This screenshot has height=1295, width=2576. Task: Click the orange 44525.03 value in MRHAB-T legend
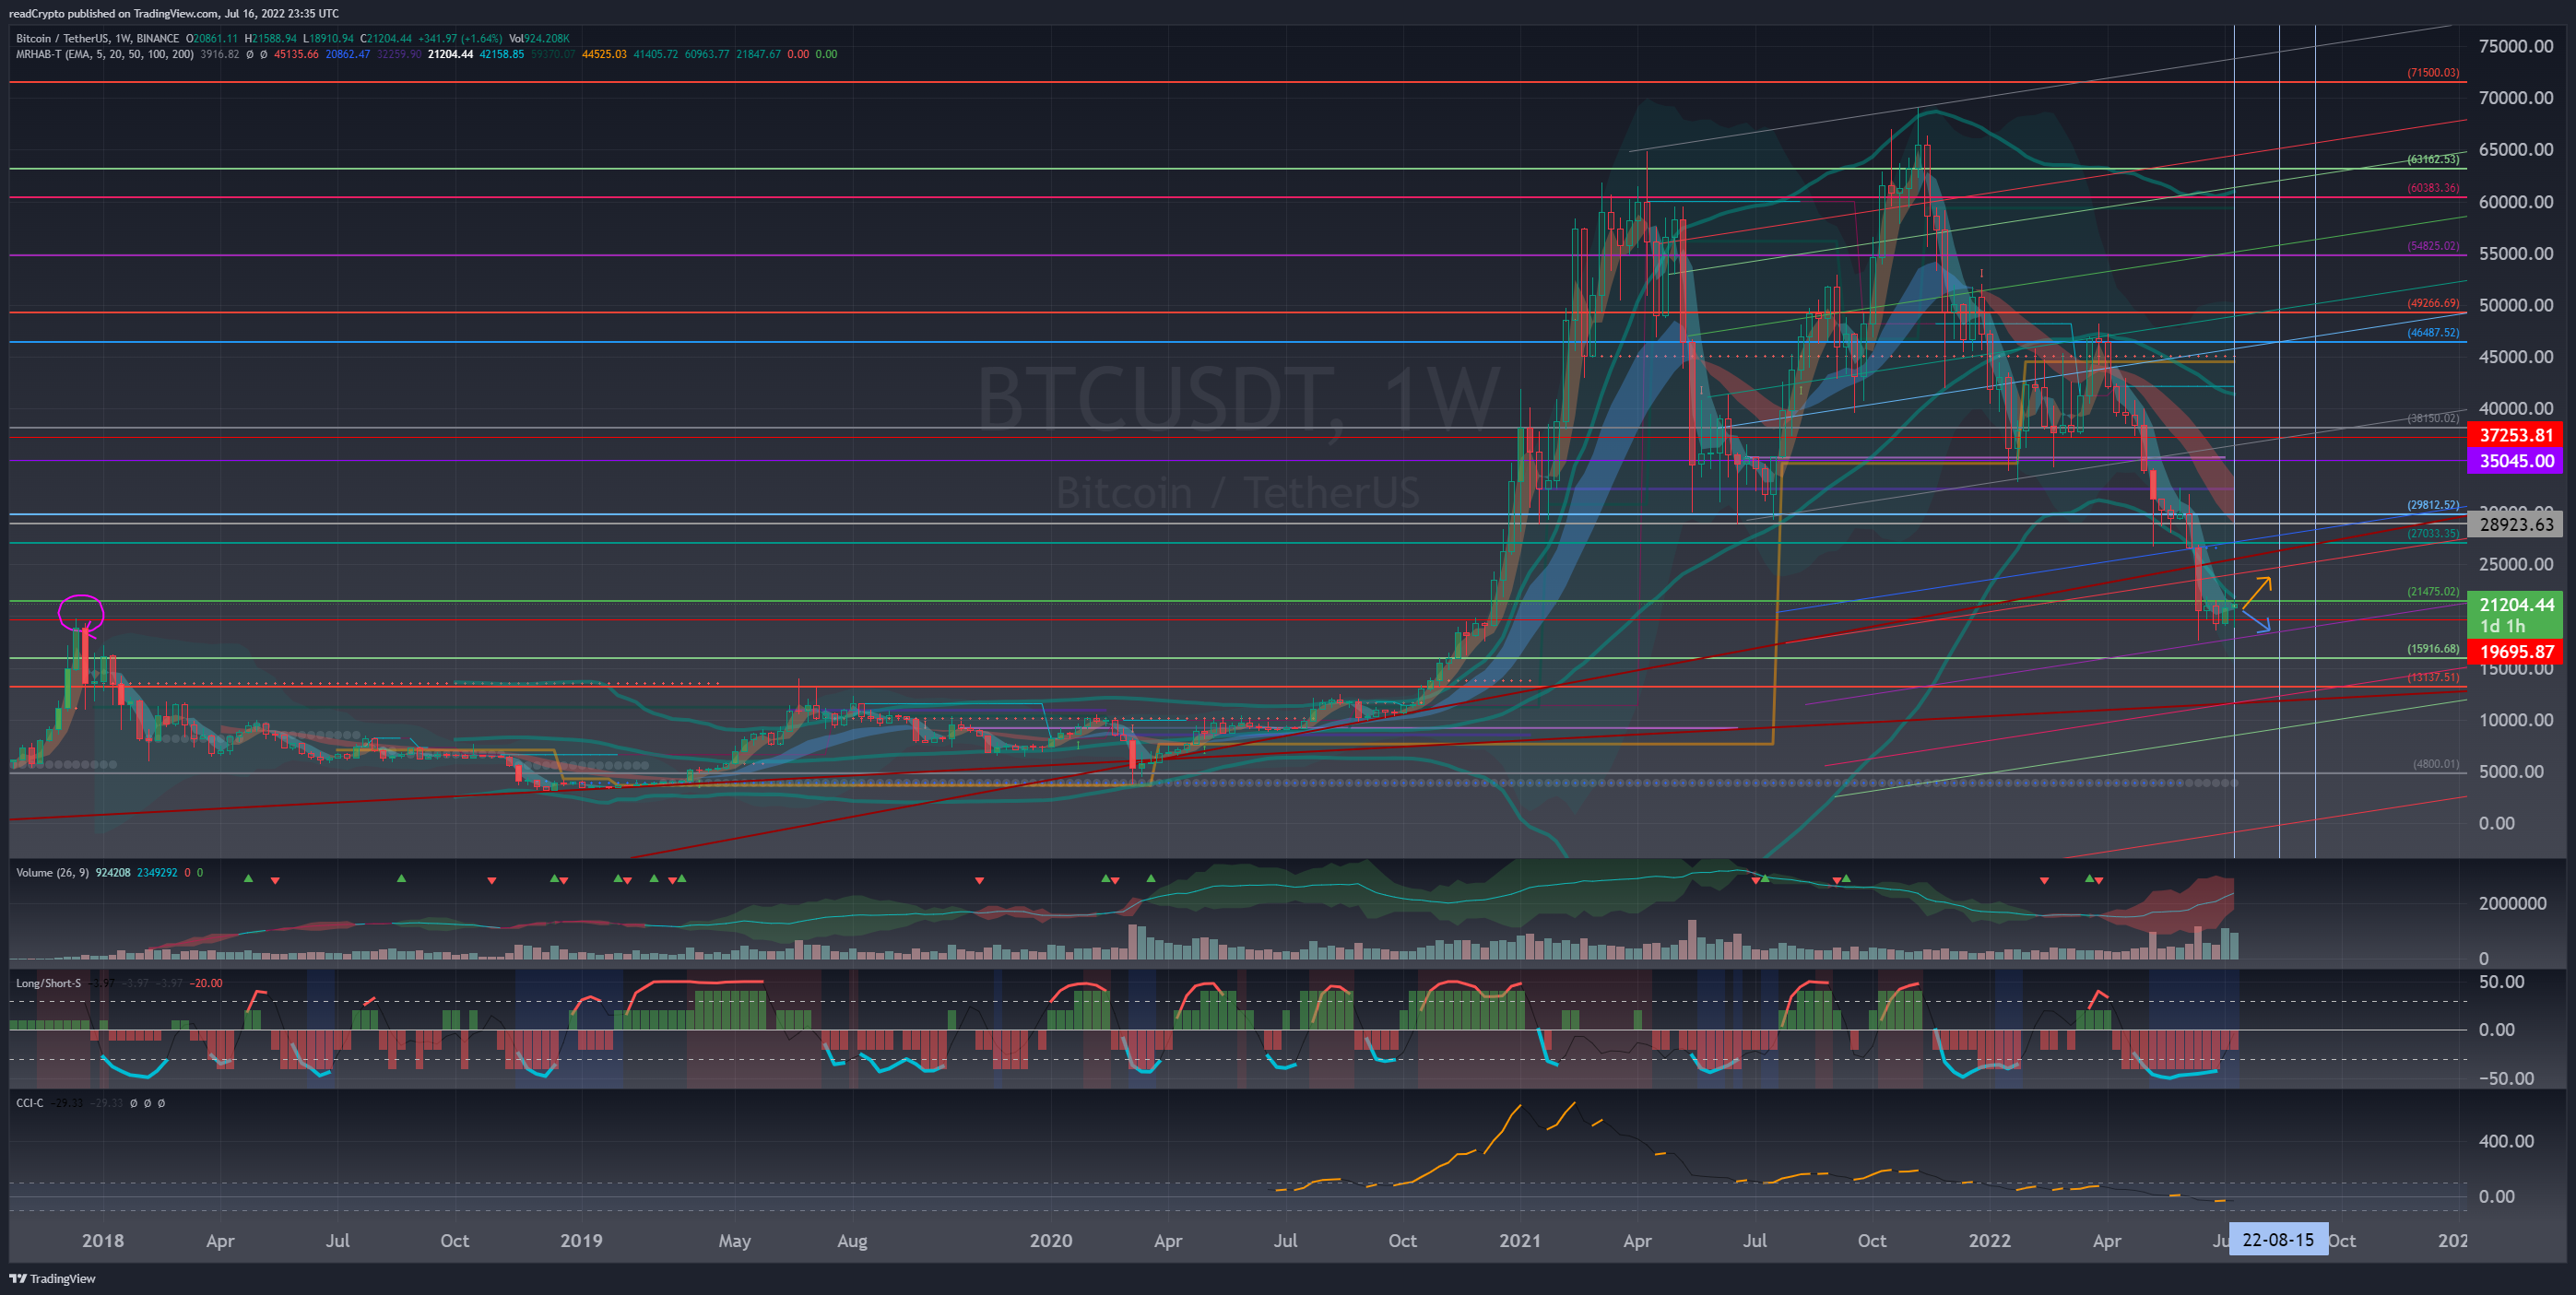(604, 54)
